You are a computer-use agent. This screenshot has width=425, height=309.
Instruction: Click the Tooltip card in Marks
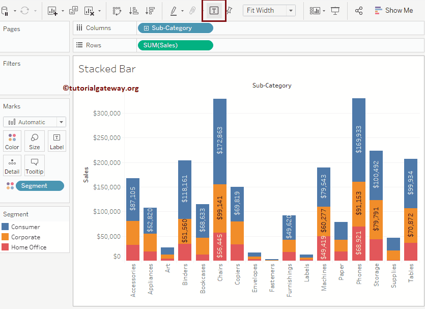click(35, 165)
